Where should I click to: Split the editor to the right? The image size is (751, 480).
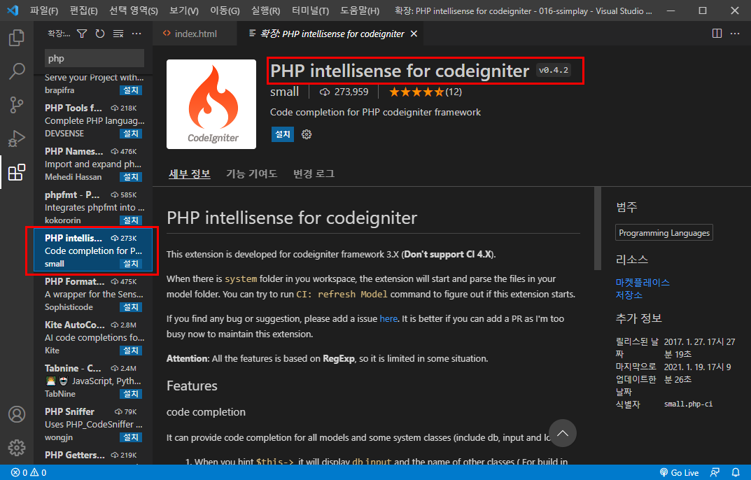pos(717,34)
